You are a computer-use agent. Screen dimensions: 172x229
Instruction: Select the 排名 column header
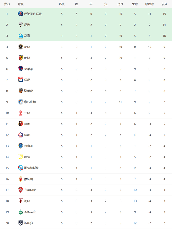point(7,4)
